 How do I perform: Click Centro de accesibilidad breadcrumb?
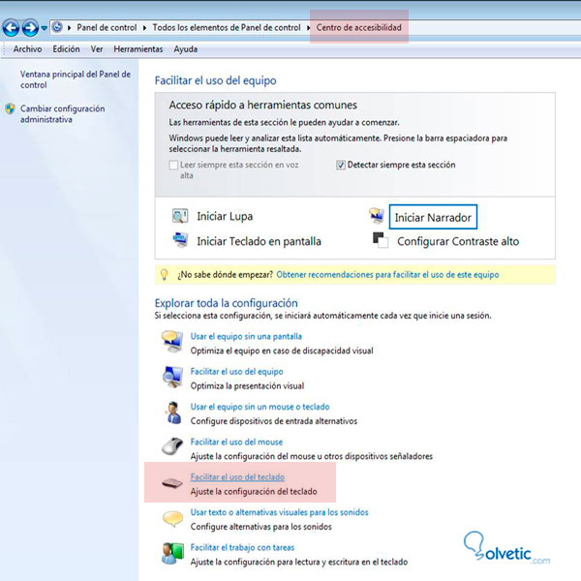tap(358, 27)
